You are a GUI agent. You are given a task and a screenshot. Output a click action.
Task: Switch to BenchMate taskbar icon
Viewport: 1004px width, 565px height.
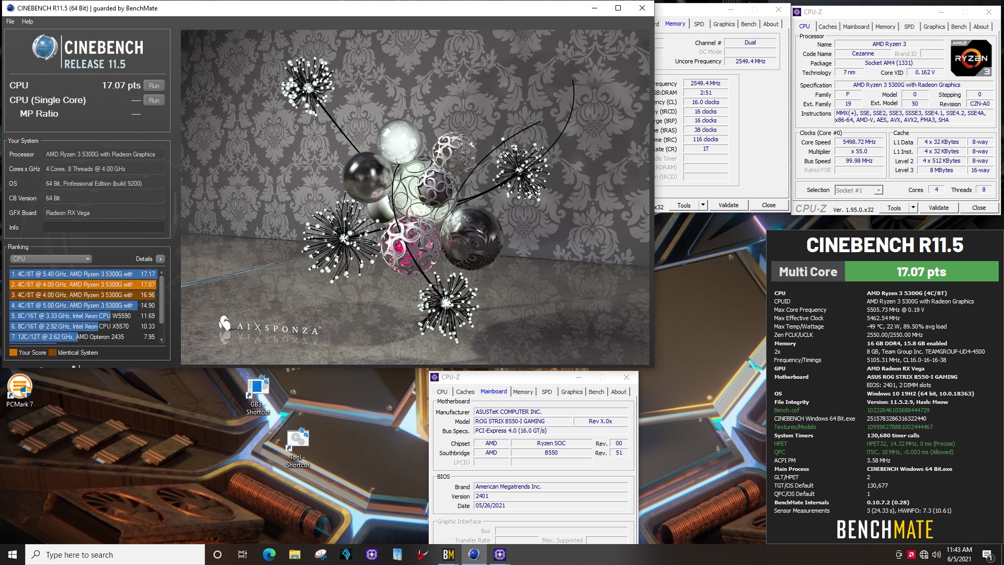tap(448, 555)
